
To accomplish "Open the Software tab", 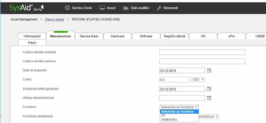I will (146, 36).
